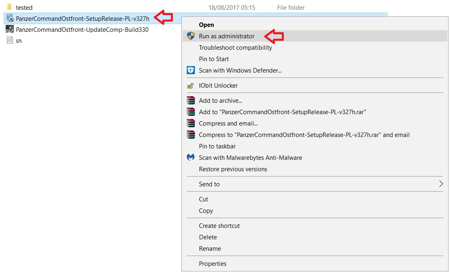Click the IObit Unlocker padlock icon
The height and width of the screenshot is (276, 451).
(190, 86)
